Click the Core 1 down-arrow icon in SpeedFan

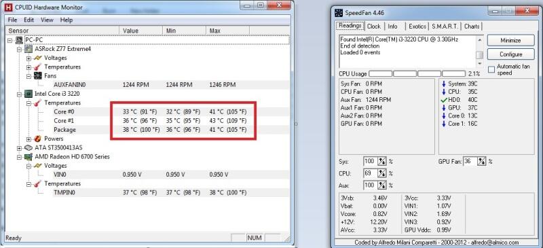tap(444, 124)
